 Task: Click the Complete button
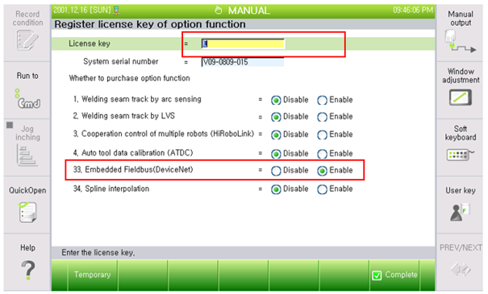(394, 275)
